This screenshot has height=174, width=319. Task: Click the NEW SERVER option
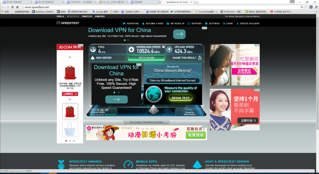click(x=101, y=58)
